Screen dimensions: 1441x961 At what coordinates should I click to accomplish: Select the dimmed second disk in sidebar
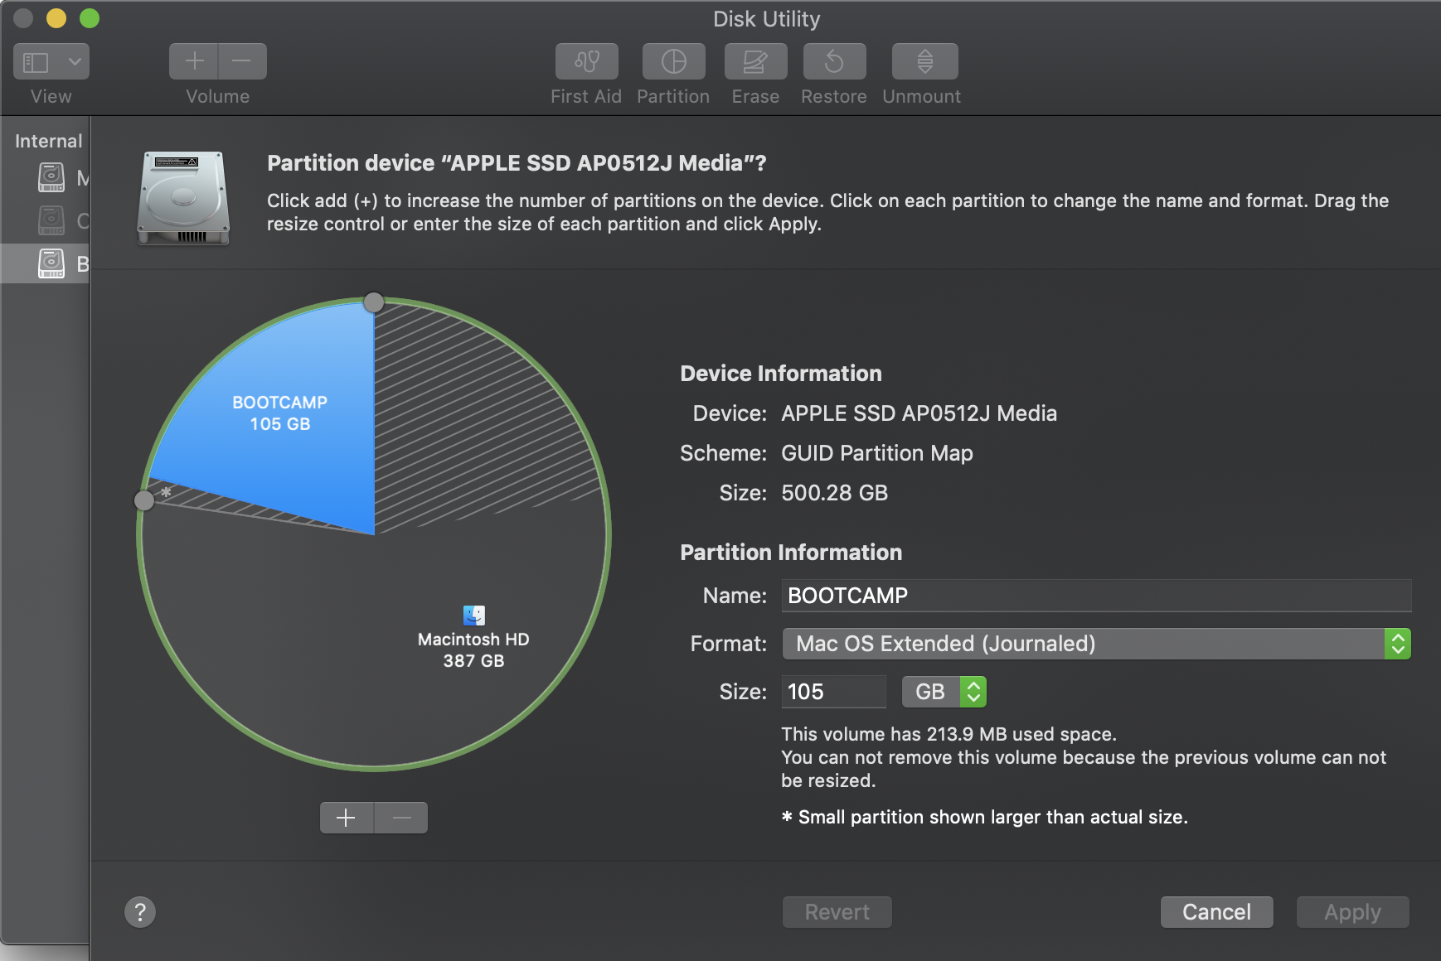(51, 220)
